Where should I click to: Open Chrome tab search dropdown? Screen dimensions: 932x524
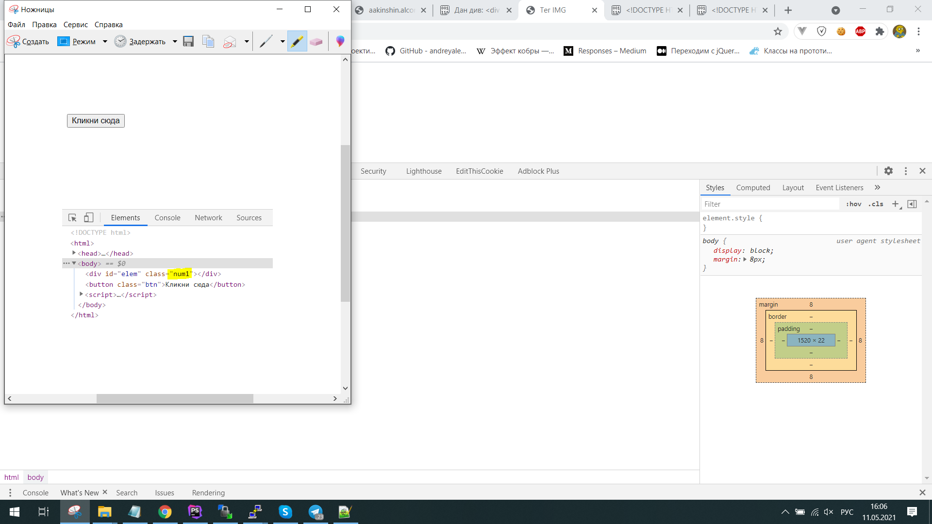click(x=835, y=10)
